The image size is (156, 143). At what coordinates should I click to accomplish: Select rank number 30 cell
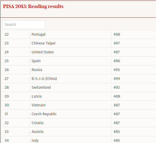(7, 105)
